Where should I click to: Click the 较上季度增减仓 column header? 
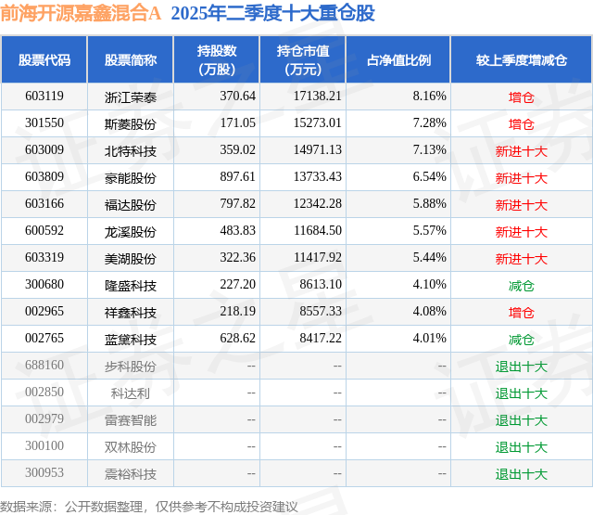[x=522, y=59]
